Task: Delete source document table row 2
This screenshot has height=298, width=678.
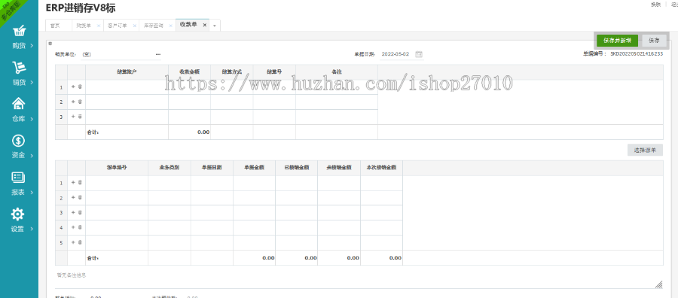Action: (x=80, y=198)
